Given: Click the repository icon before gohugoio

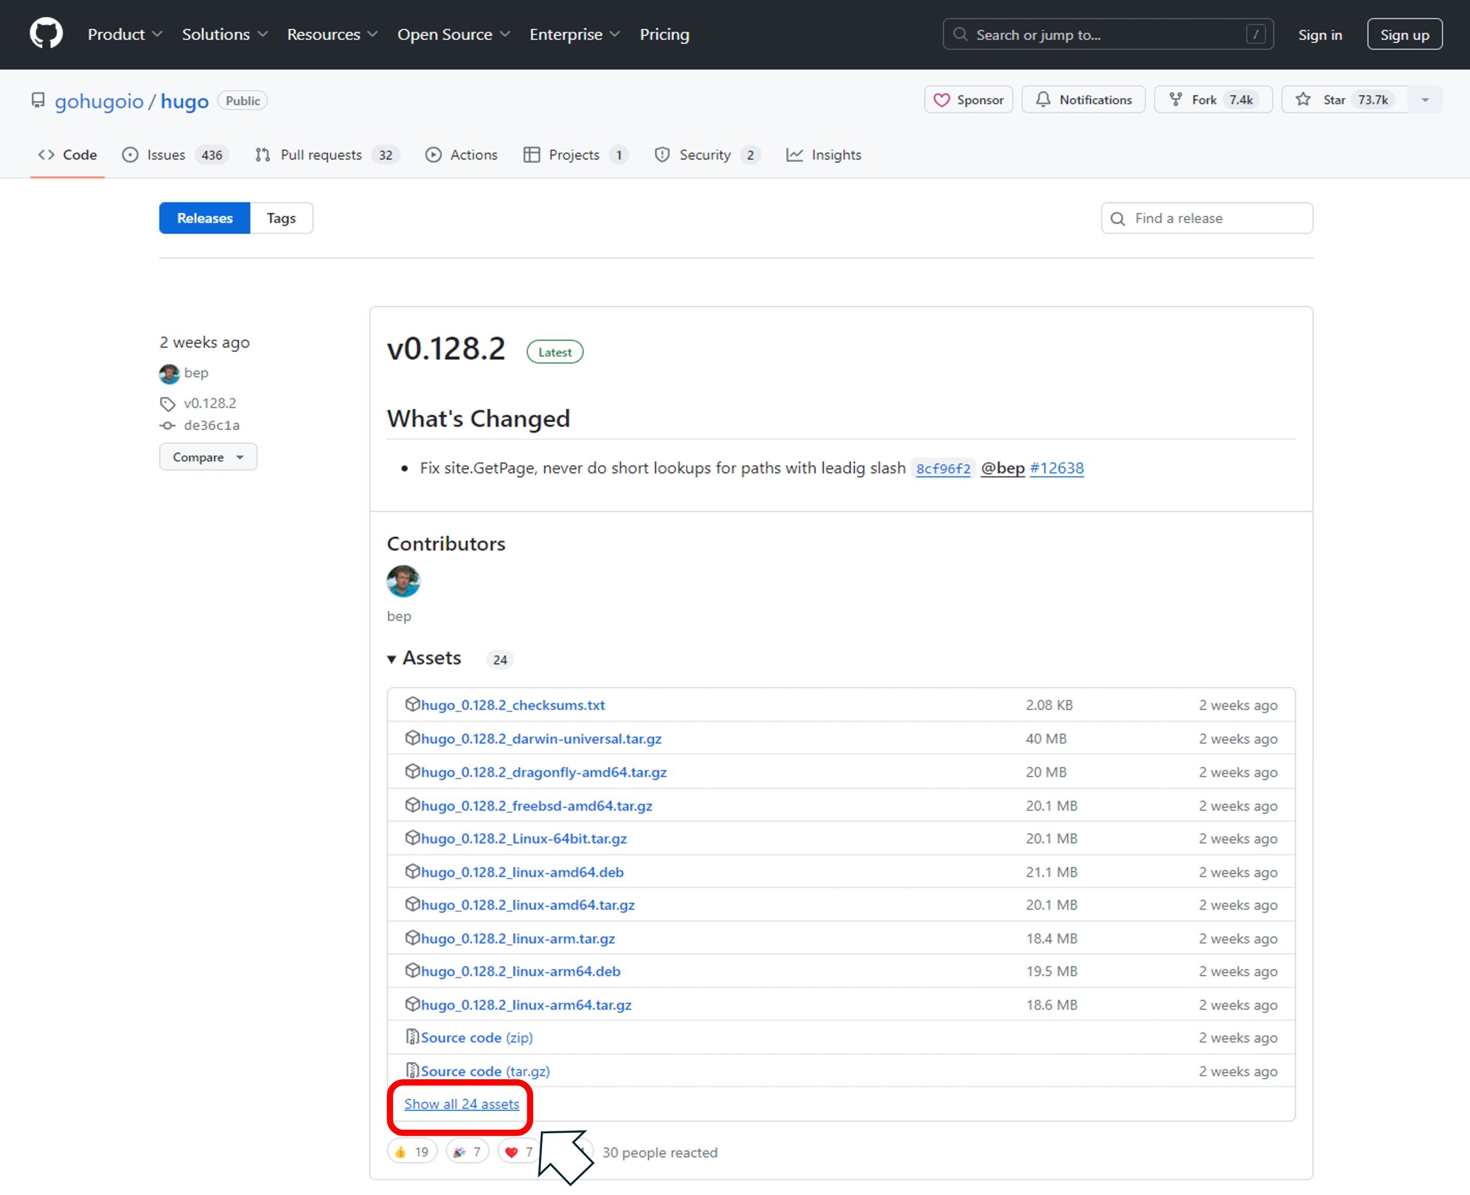Looking at the screenshot, I should pyautogui.click(x=38, y=100).
